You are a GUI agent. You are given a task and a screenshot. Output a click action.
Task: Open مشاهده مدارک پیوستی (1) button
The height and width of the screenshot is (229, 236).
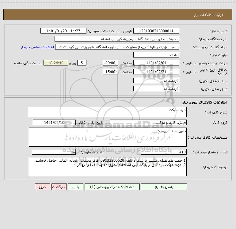pyautogui.click(x=112, y=187)
